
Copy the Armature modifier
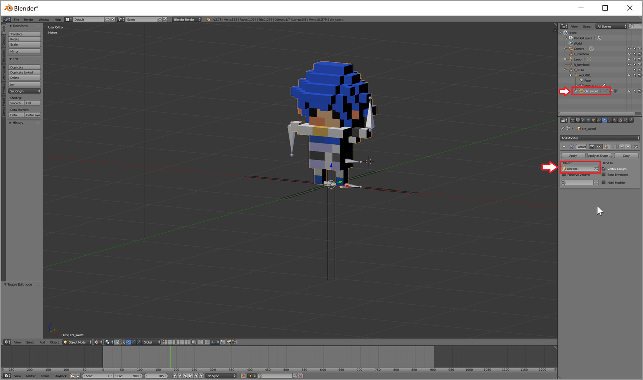click(626, 156)
